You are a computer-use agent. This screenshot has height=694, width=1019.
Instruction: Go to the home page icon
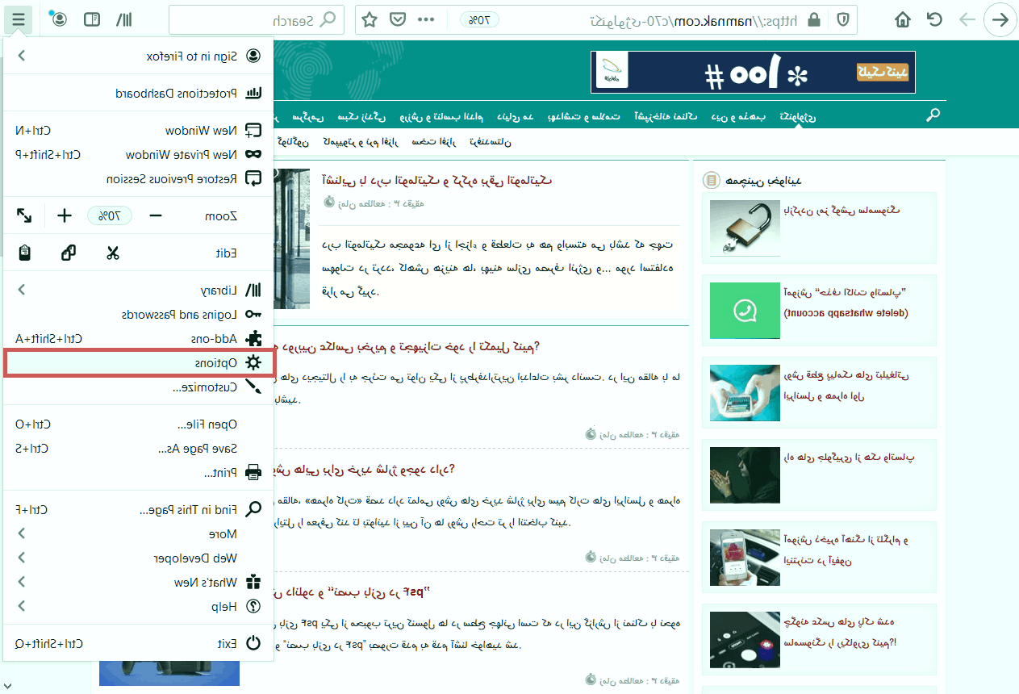(x=903, y=19)
